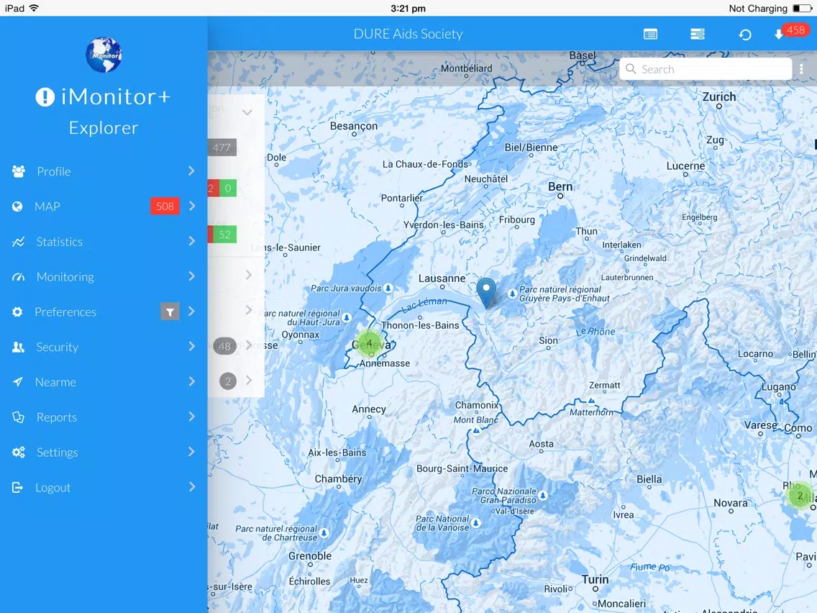Click the Nearme label
This screenshot has height=613, width=817.
tap(56, 382)
